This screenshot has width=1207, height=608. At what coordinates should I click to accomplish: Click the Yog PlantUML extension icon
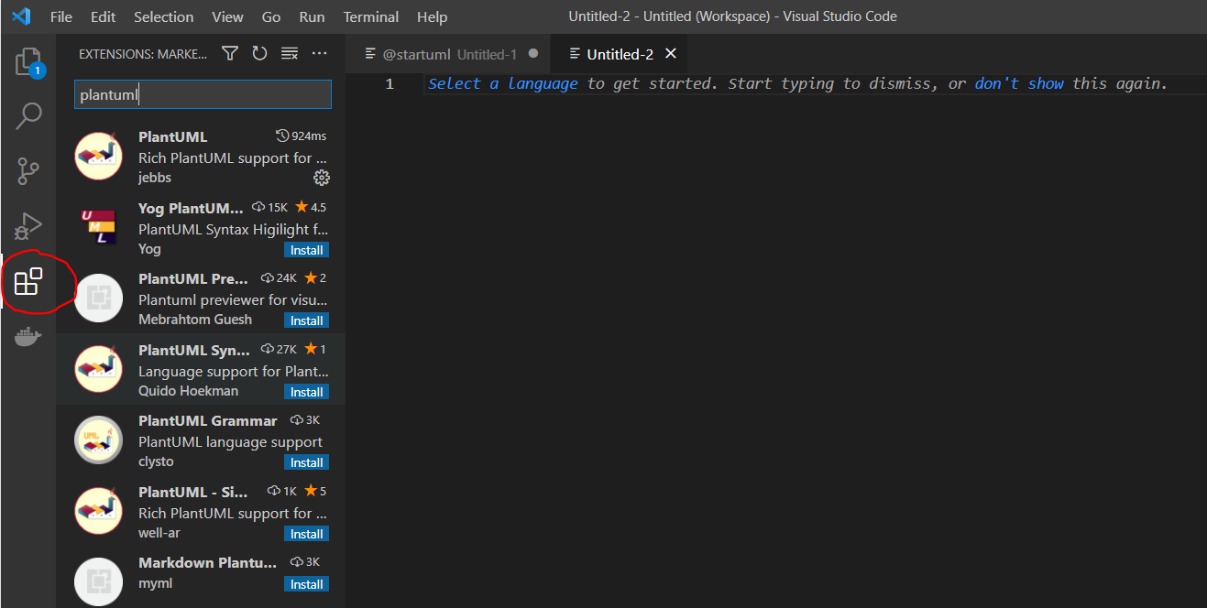pyautogui.click(x=99, y=226)
